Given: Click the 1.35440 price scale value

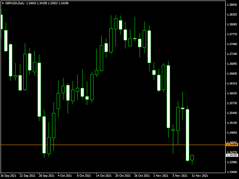Looking at the screenshot, I should pos(232,113).
